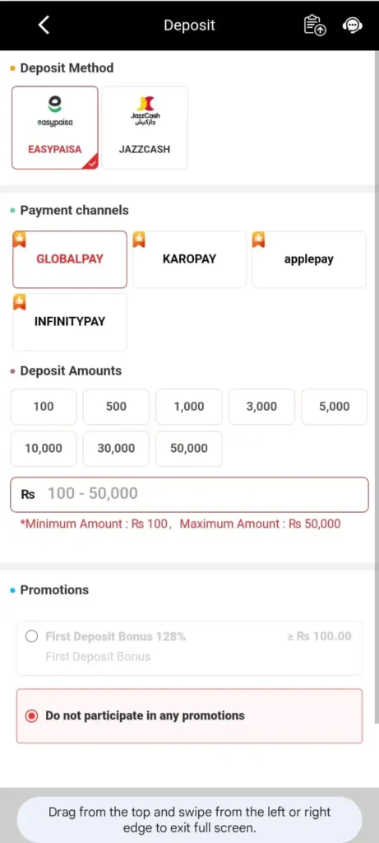The width and height of the screenshot is (379, 843).
Task: Choose the KAROPAY payment channel
Action: (x=189, y=259)
